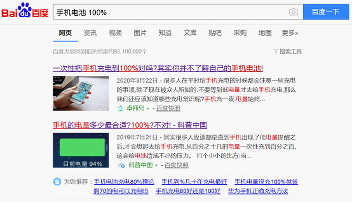Open result 一次性把手机充电到100%对吗
352x202 pixels.
(x=158, y=69)
